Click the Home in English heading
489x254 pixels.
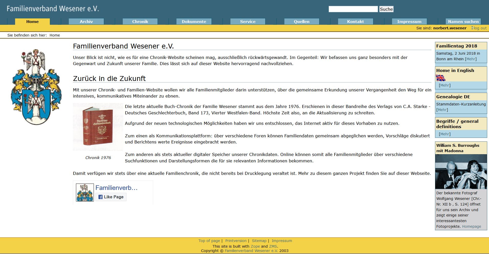pyautogui.click(x=455, y=70)
